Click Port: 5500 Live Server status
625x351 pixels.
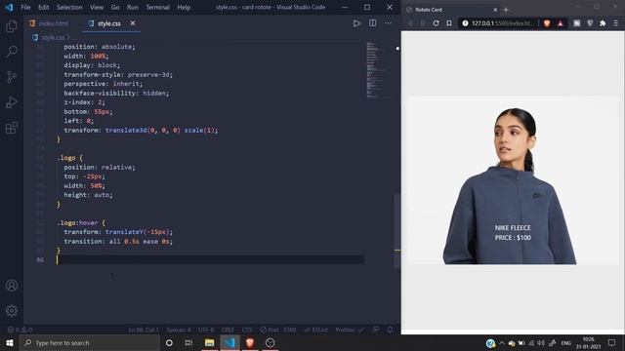[x=278, y=330]
